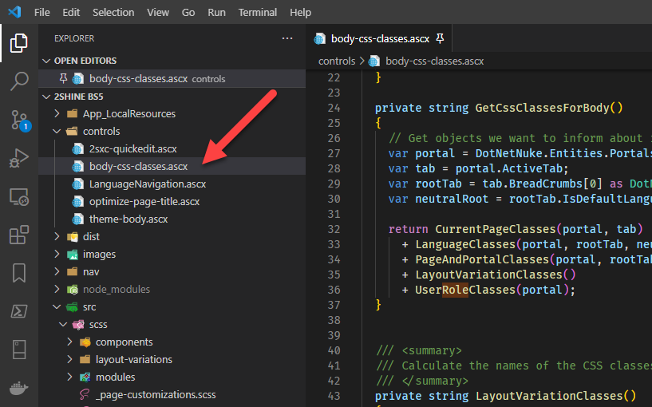The height and width of the screenshot is (407, 652).
Task: Open the Explorer view in activity bar
Action: pyautogui.click(x=19, y=43)
